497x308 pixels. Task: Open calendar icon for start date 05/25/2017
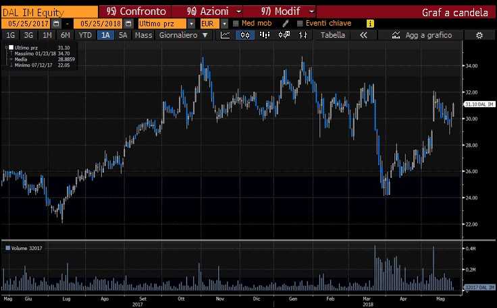[x=56, y=24]
